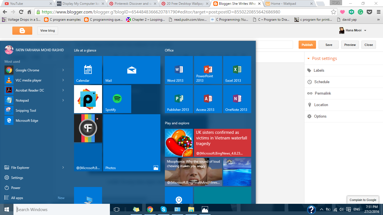Launch Access 2013 tile
Screen dimensions: 383x215
pyautogui.click(x=208, y=99)
